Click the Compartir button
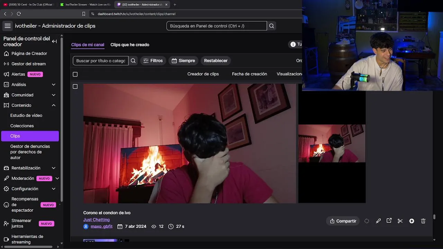 click(x=343, y=221)
